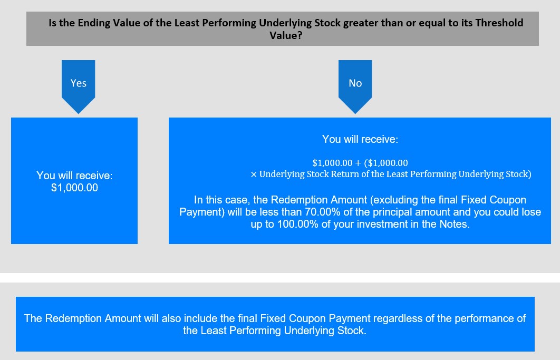Click the 'No' label text
560x360 pixels.
coord(355,83)
